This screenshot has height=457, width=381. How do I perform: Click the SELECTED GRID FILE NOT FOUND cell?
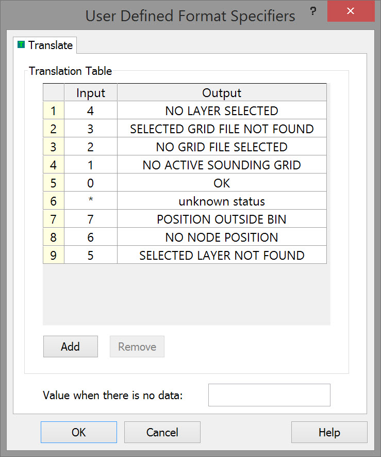coord(222,129)
